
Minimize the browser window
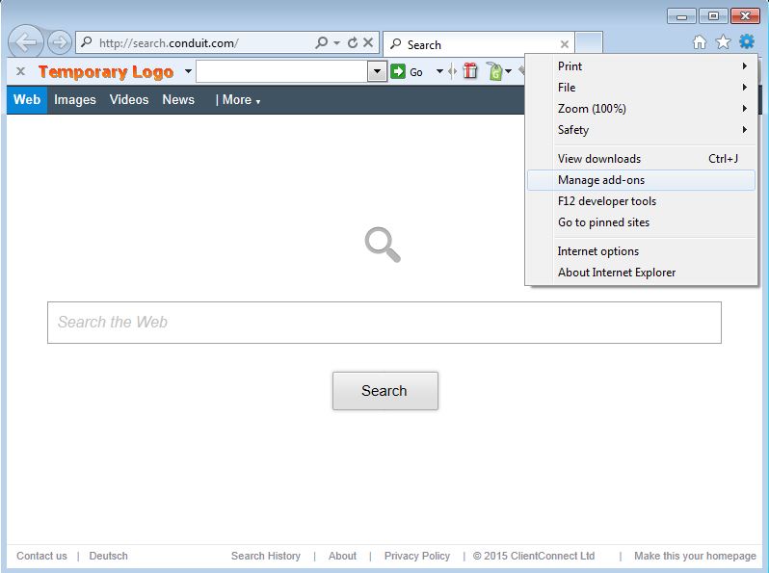[681, 16]
